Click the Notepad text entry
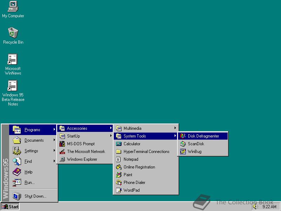 click(131, 159)
